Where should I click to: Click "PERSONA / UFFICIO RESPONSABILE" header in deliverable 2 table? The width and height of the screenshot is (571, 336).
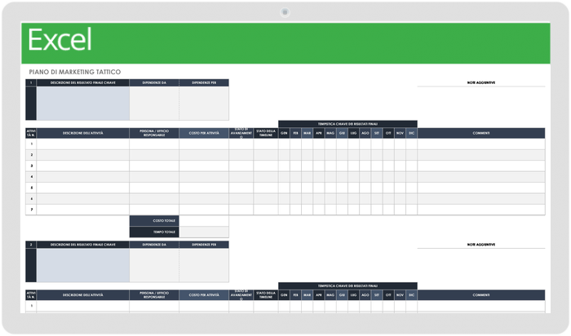tap(154, 295)
